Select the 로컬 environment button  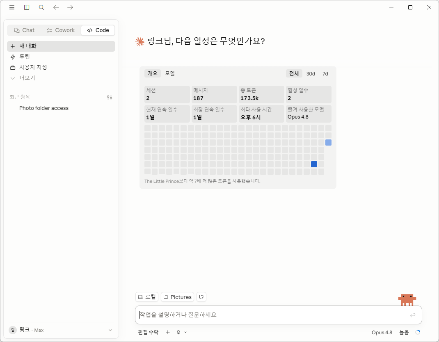[147, 297]
